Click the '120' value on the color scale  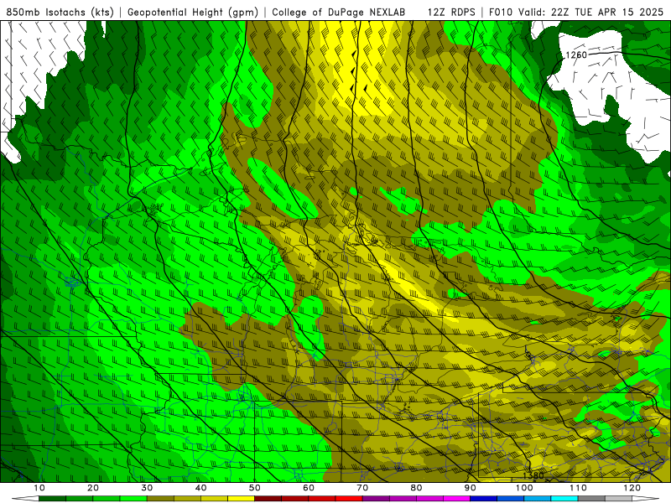(x=632, y=488)
